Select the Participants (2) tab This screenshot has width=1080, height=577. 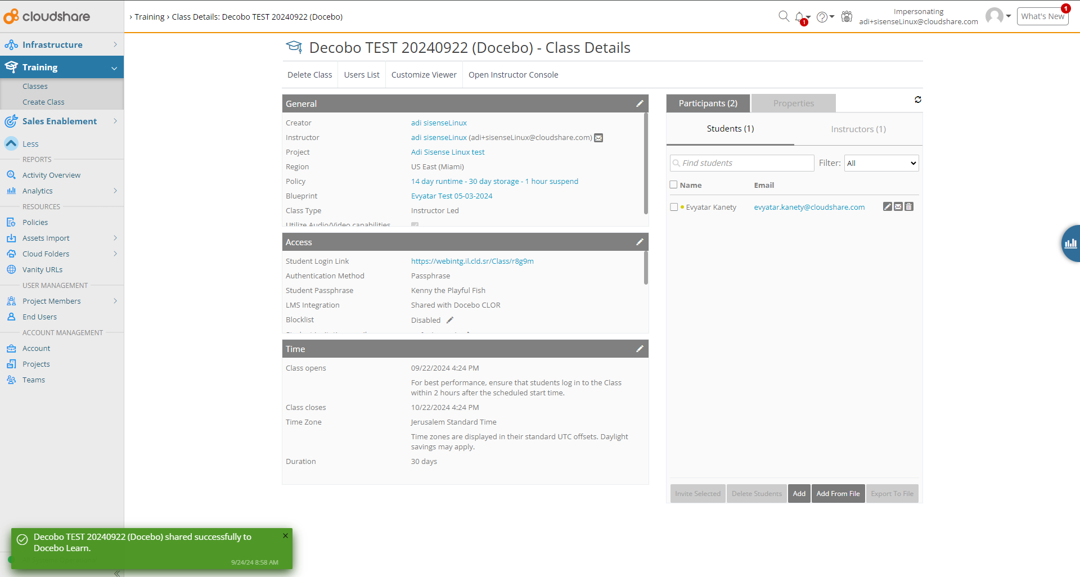coord(708,103)
